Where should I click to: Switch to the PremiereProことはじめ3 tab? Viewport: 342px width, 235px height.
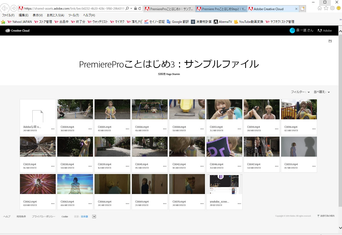[169, 9]
